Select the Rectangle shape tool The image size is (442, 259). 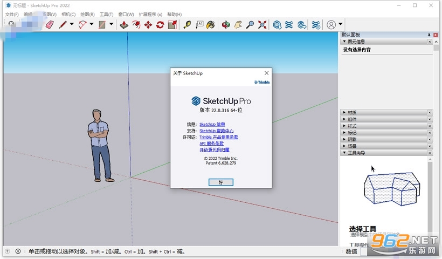pos(102,25)
